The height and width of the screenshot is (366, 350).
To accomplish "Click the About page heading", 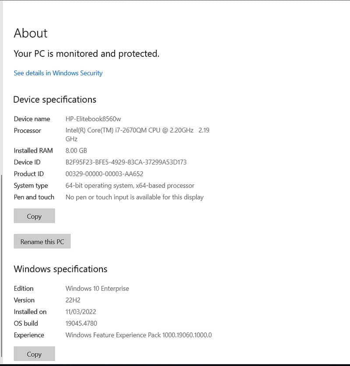I will [x=31, y=33].
